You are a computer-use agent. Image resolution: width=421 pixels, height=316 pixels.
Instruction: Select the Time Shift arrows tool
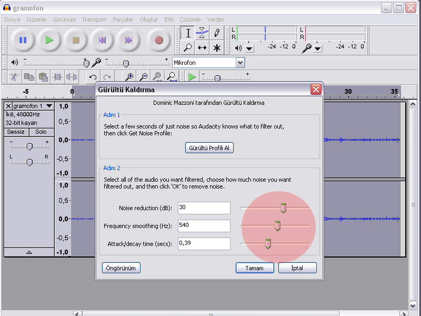tap(202, 47)
